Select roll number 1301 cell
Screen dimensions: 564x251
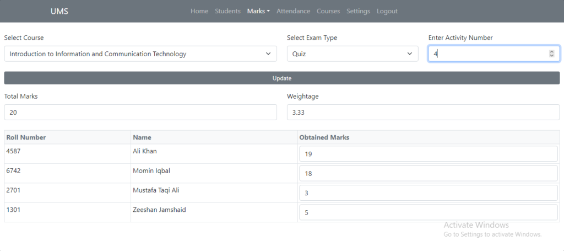point(68,212)
